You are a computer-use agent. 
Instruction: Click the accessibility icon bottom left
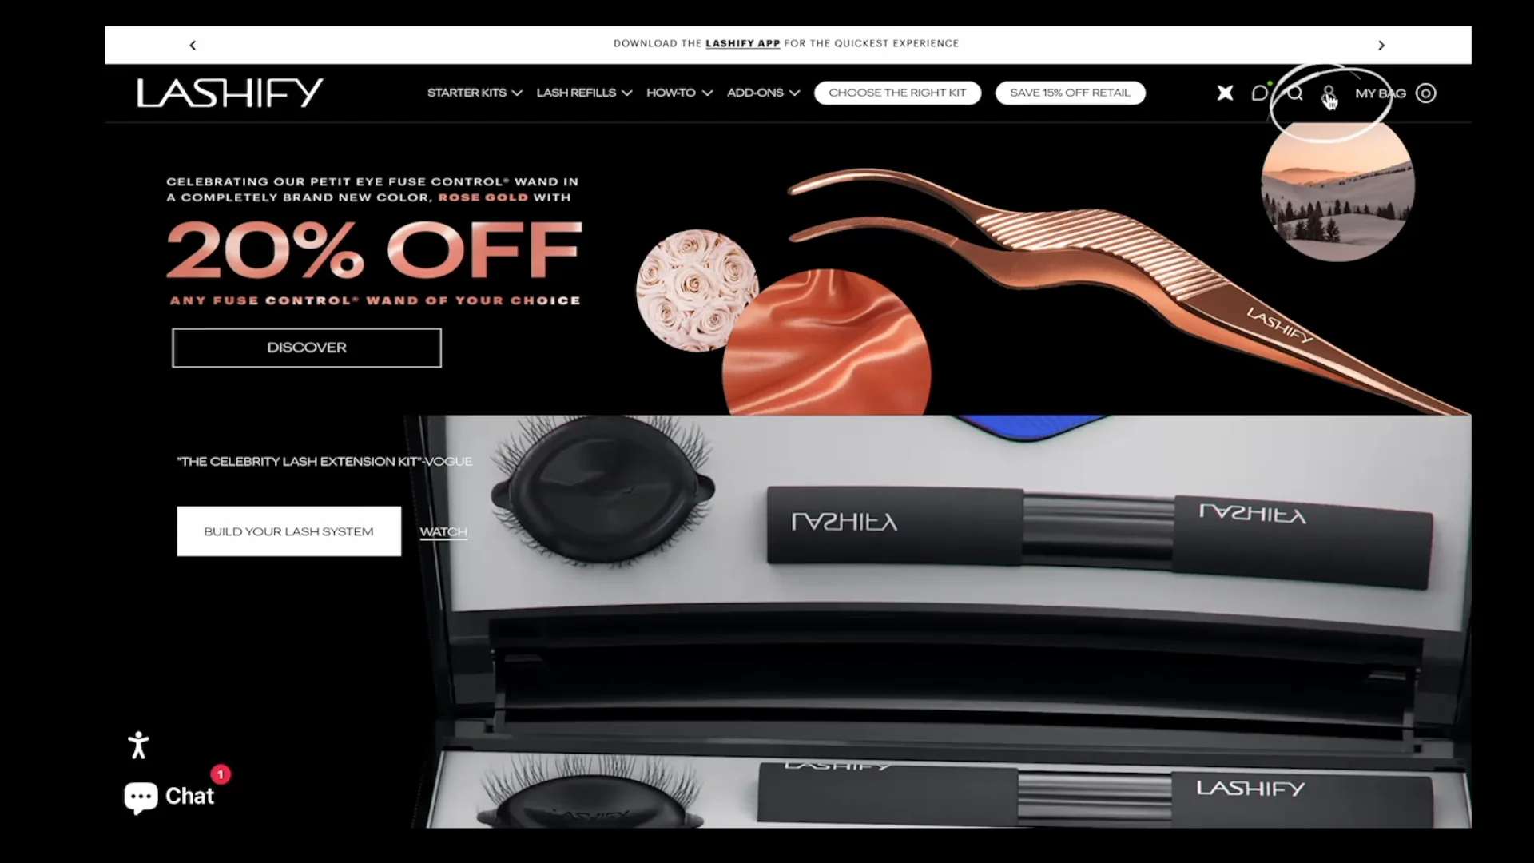138,745
